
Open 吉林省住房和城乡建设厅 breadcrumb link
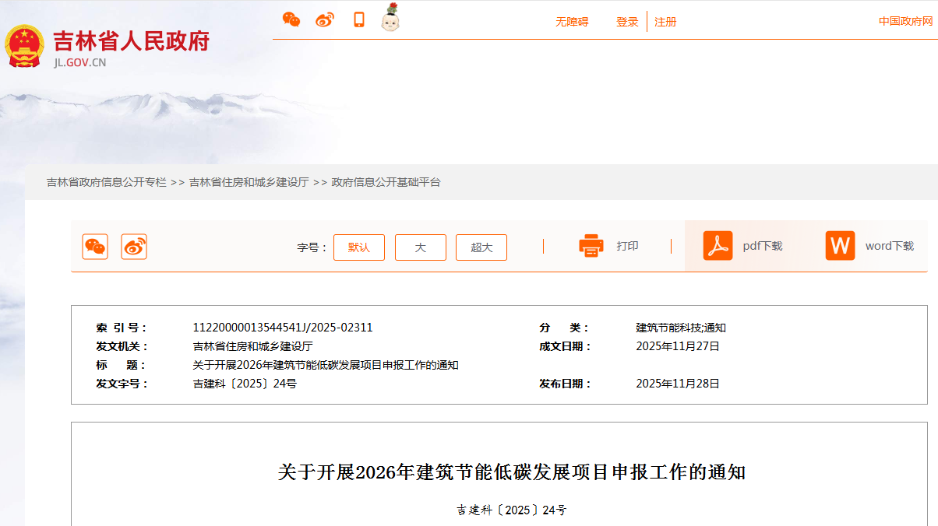249,182
